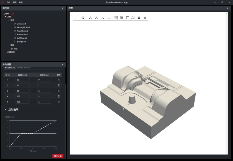The height and width of the screenshot is (161, 233).
Task: Collapse the 压射曲线 section
Action: (x=5, y=109)
